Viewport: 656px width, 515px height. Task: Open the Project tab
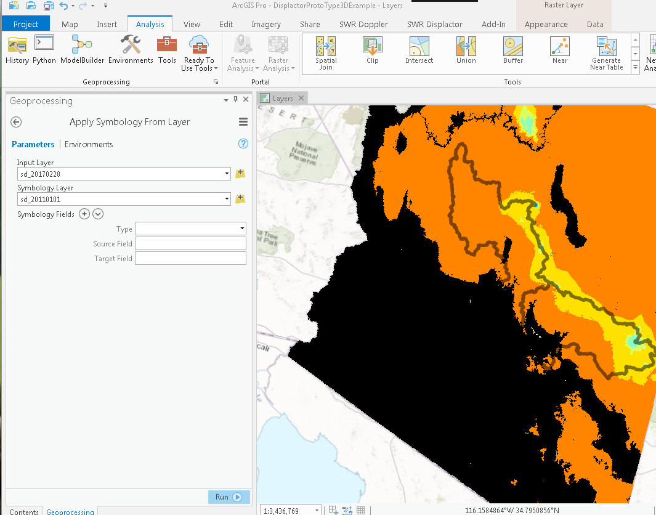click(25, 24)
